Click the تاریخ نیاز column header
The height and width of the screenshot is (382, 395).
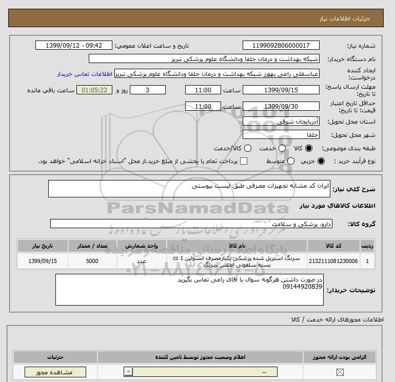[x=43, y=246]
